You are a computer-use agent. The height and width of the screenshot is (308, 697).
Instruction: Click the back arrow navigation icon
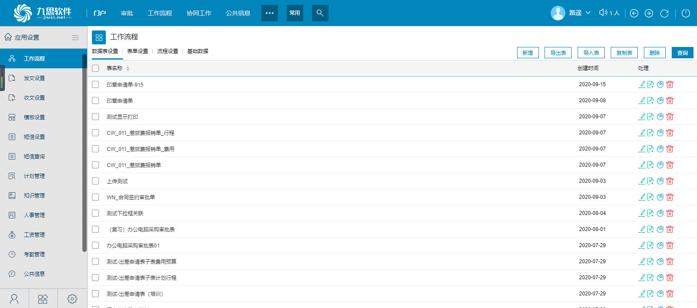[634, 13]
